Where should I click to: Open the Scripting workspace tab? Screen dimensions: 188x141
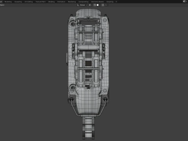110,2
